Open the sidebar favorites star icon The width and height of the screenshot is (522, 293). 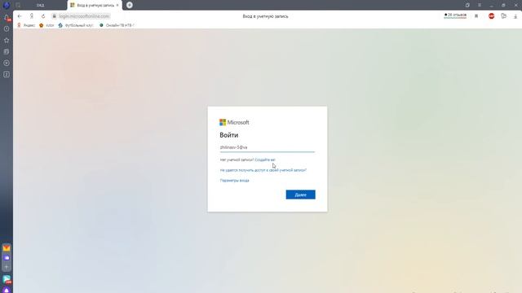(7, 40)
